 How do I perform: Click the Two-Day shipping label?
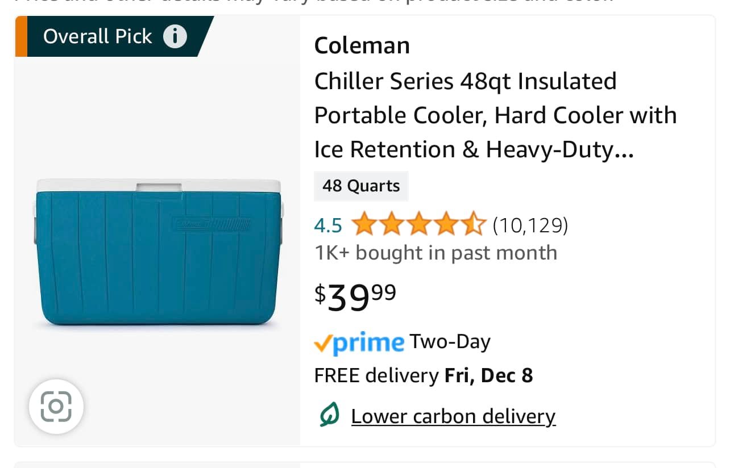click(450, 342)
